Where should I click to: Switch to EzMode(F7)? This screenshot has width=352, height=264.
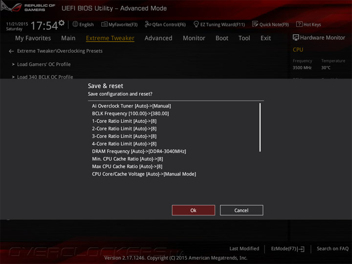(287, 249)
